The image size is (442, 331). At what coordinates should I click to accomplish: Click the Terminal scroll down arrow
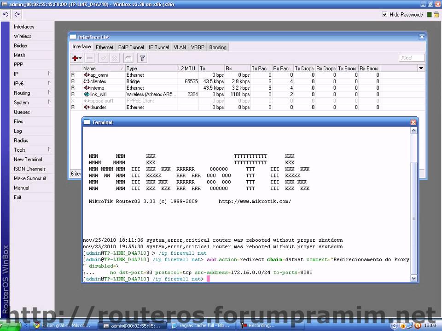(x=413, y=278)
